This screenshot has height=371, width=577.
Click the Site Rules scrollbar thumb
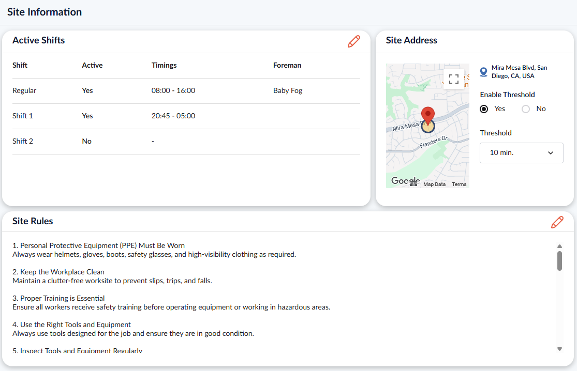(559, 261)
